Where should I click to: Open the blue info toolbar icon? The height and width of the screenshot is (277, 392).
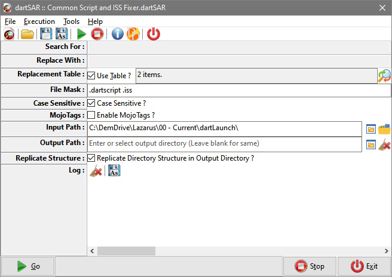tap(117, 34)
